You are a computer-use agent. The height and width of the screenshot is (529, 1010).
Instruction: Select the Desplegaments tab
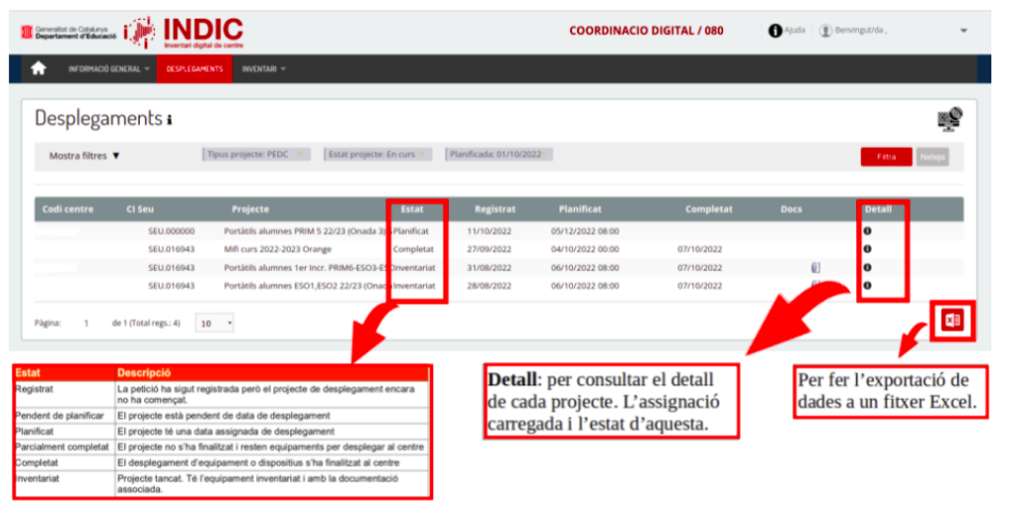[194, 69]
